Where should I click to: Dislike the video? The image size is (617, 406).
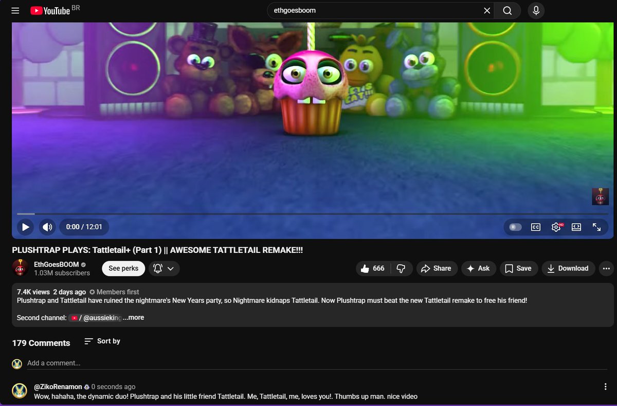click(402, 268)
